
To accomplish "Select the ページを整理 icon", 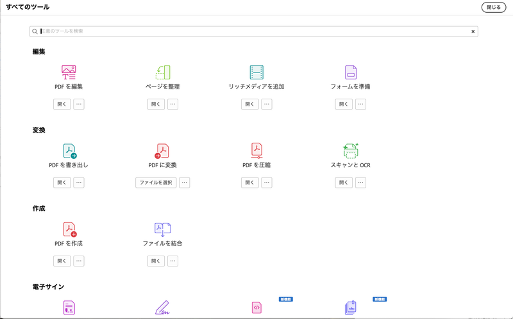I will point(163,72).
